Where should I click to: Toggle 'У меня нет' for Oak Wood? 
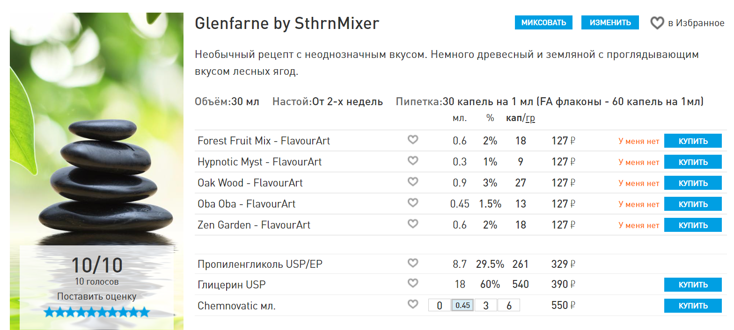point(639,183)
